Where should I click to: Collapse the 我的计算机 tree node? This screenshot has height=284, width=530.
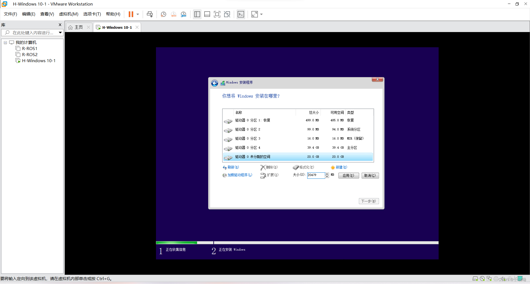coord(5,43)
